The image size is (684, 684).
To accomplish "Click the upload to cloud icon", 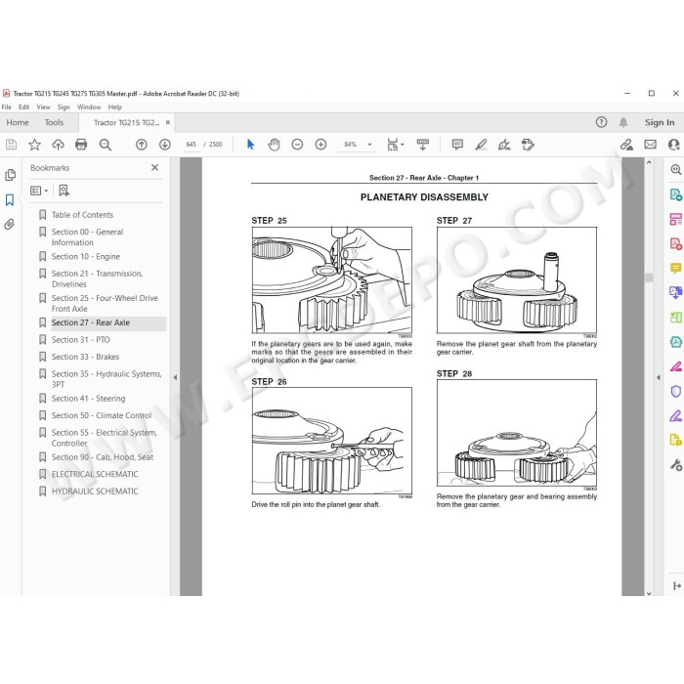I will click(x=58, y=145).
